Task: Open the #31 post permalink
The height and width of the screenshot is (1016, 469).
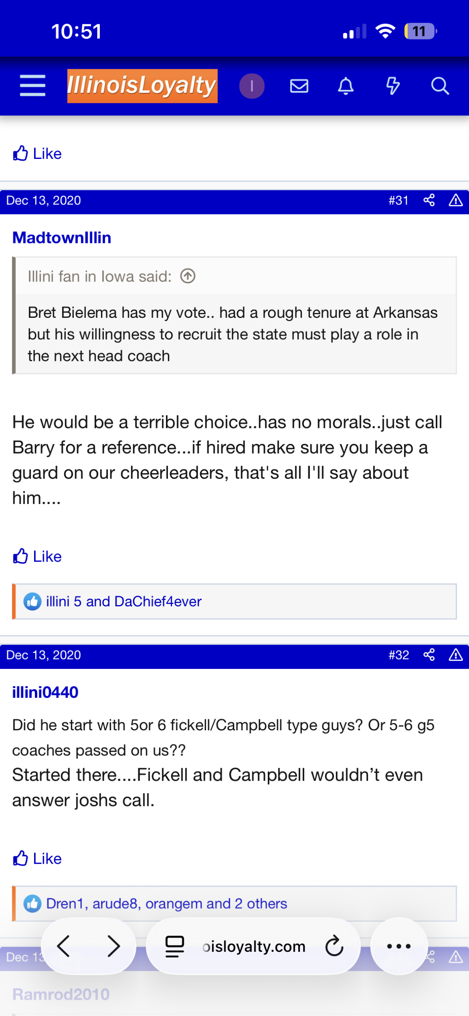Action: pos(398,200)
